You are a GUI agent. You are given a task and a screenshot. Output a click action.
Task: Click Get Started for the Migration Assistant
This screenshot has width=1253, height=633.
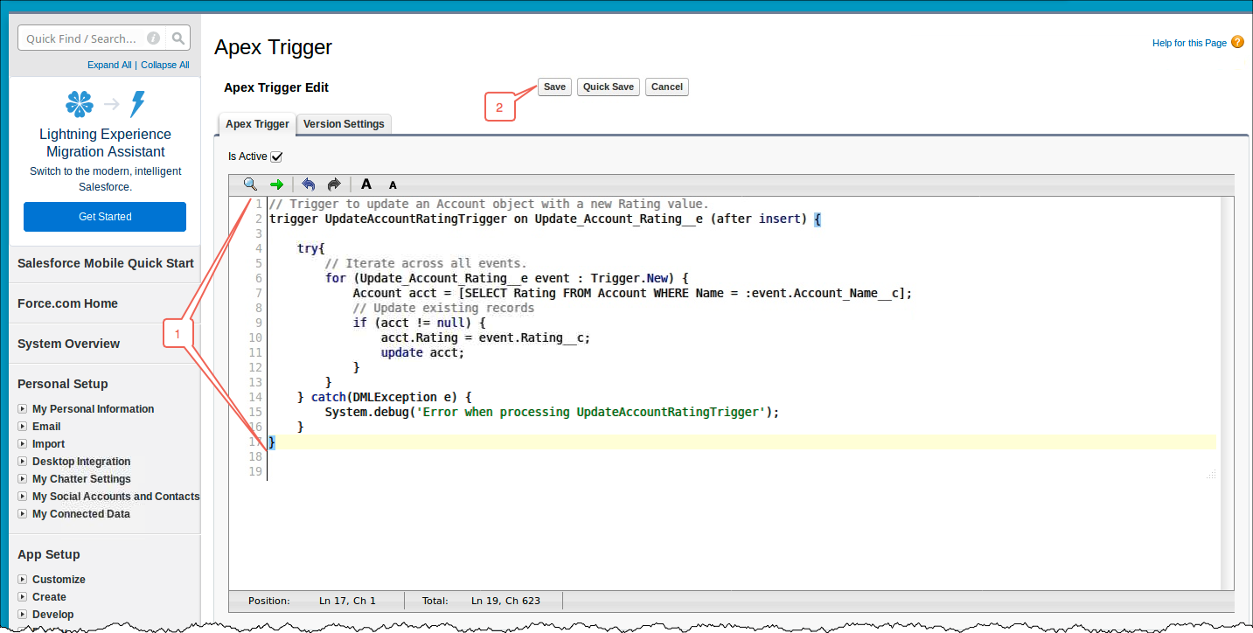tap(105, 217)
